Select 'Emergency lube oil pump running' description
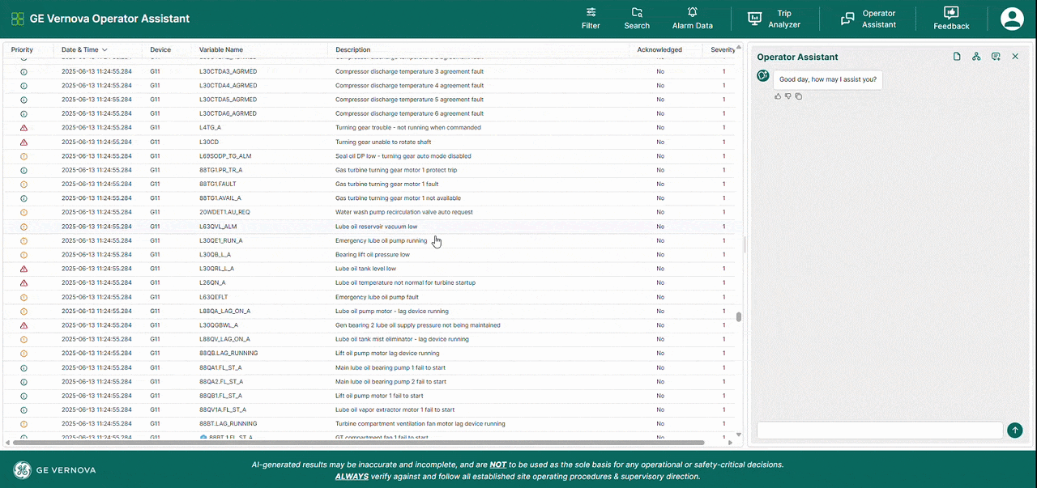This screenshot has height=488, width=1037. coord(382,240)
